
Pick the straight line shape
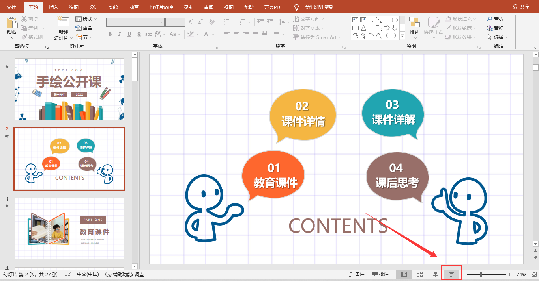pyautogui.click(x=371, y=20)
